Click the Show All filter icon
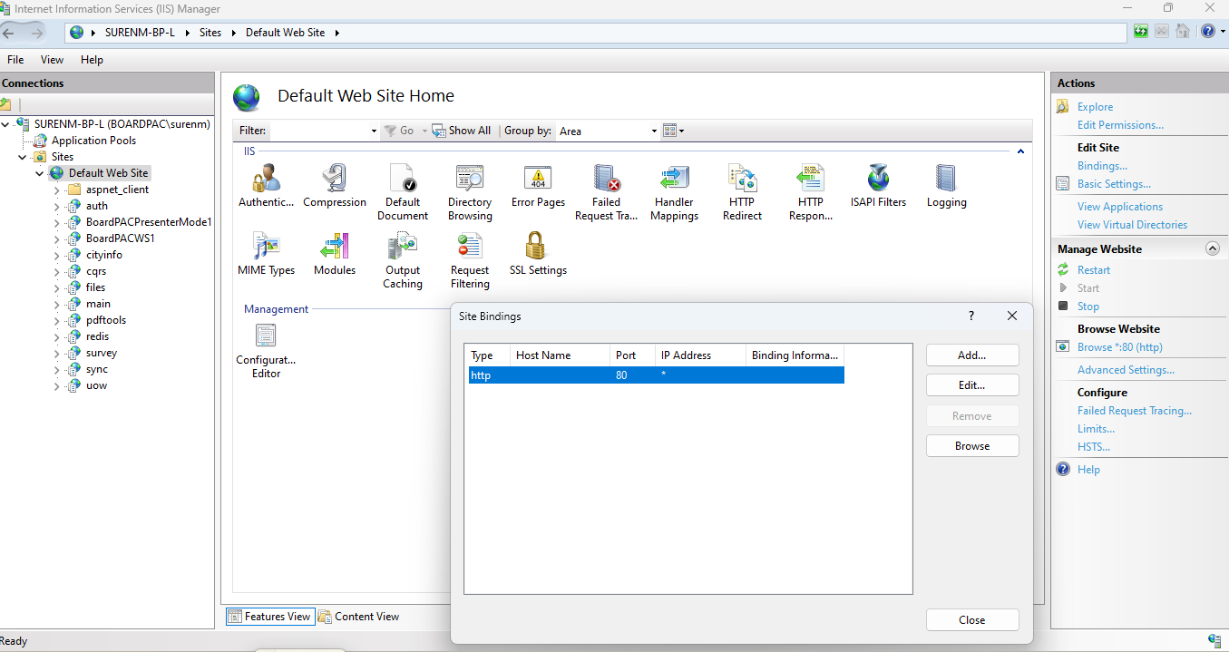This screenshot has width=1229, height=652. [462, 131]
